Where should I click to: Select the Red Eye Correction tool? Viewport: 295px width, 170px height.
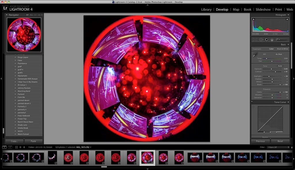tap(266, 40)
